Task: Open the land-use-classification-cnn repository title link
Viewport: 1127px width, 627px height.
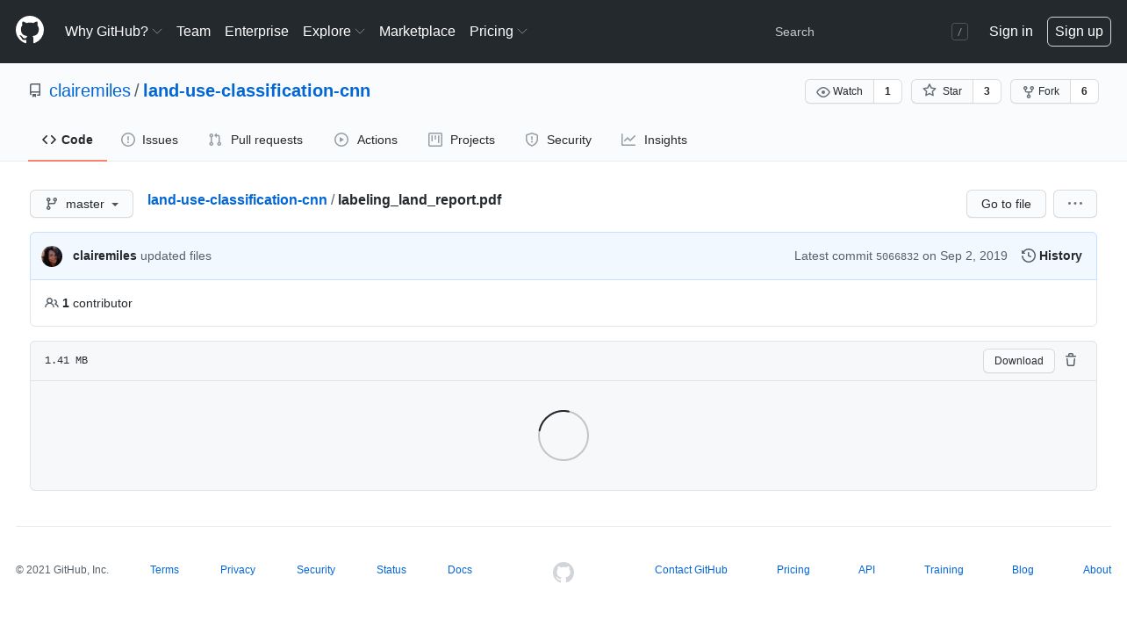Action: (x=256, y=90)
